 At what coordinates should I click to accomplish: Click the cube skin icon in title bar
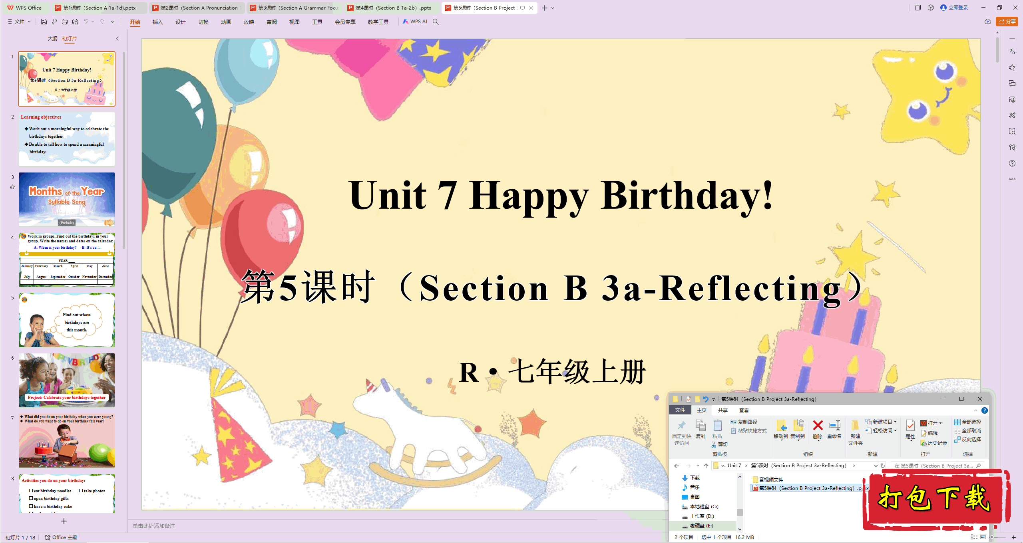click(931, 8)
